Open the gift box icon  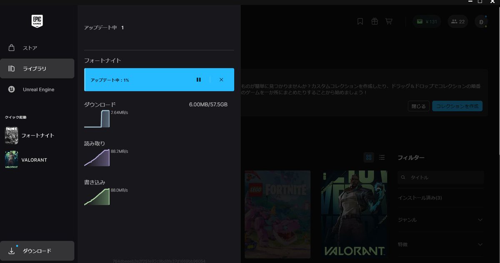(375, 21)
